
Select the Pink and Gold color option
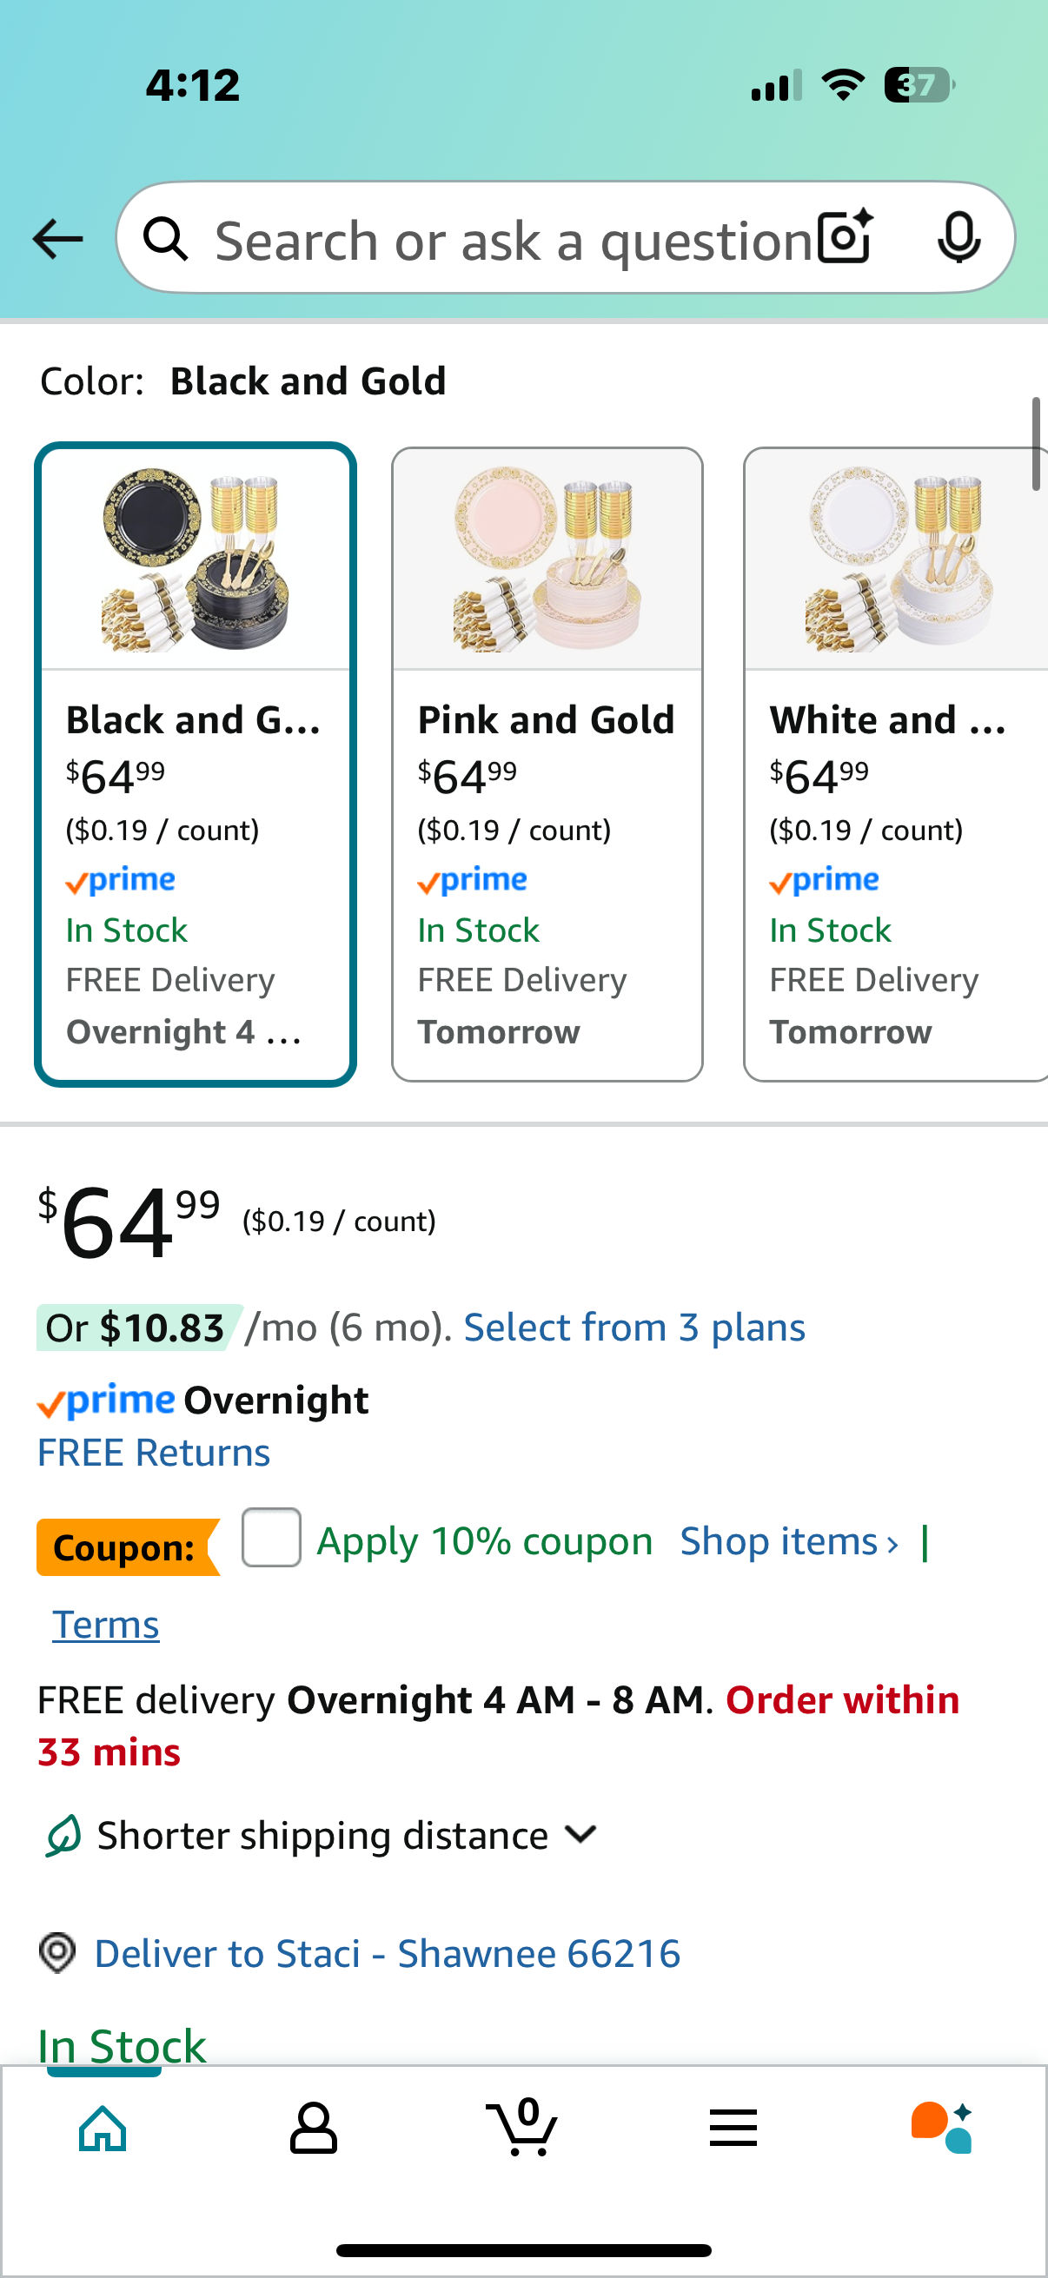point(547,764)
